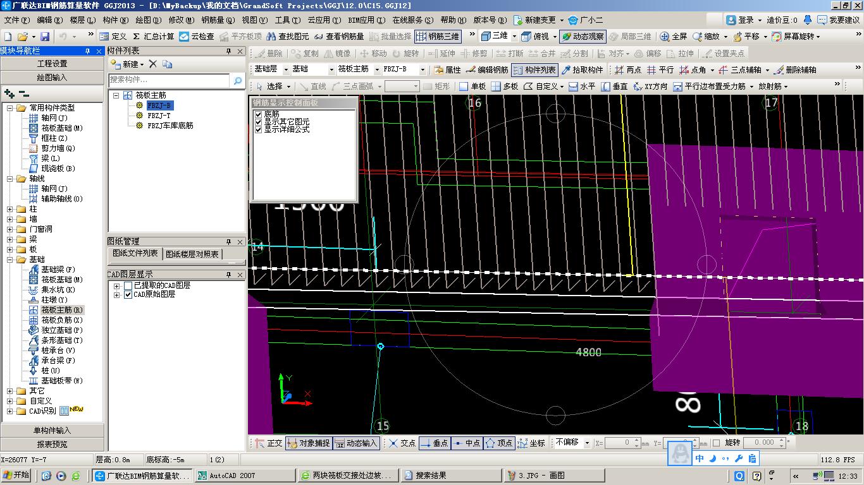Click 删除辅轴 delete auxiliary axis
864x485 pixels.
click(796, 69)
